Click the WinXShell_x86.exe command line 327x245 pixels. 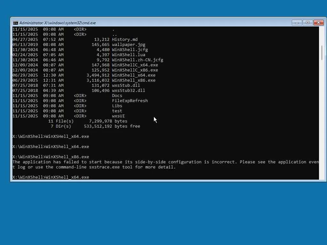point(51,157)
